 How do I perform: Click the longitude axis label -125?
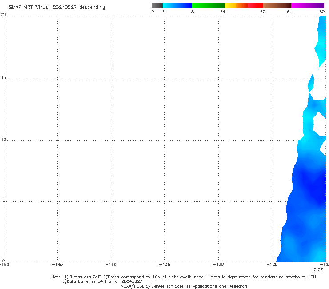pos(272,265)
